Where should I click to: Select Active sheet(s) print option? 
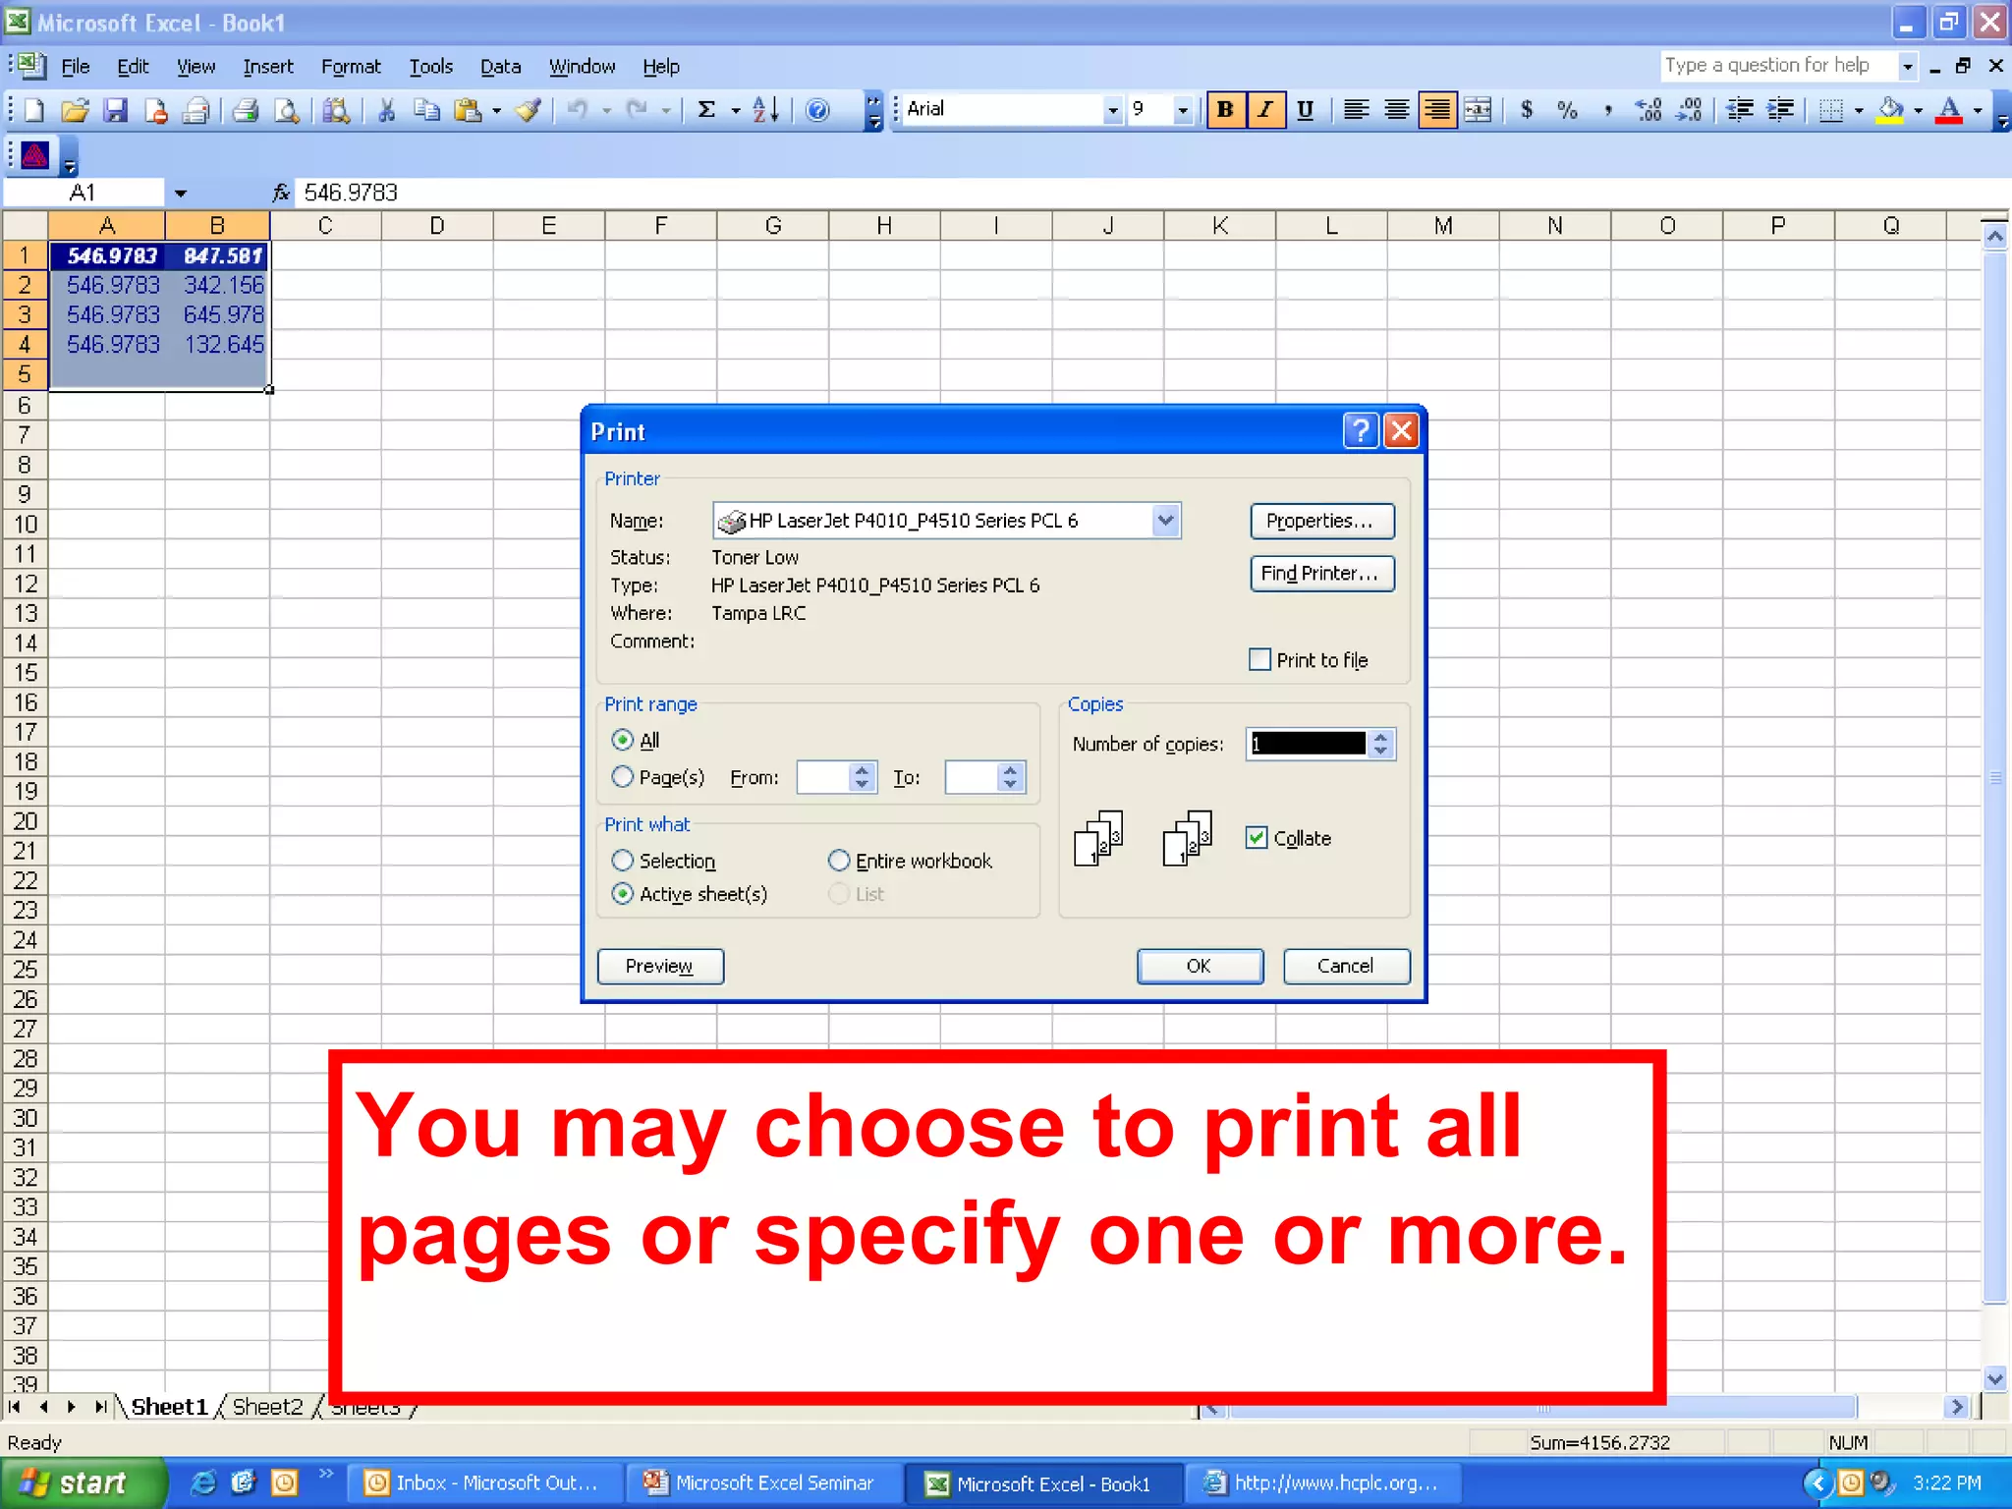(x=622, y=894)
